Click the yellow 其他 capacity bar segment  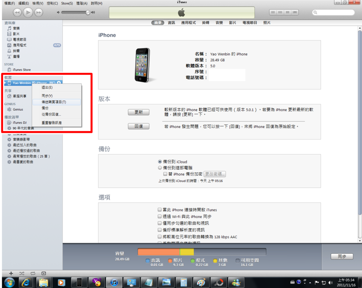point(187,252)
